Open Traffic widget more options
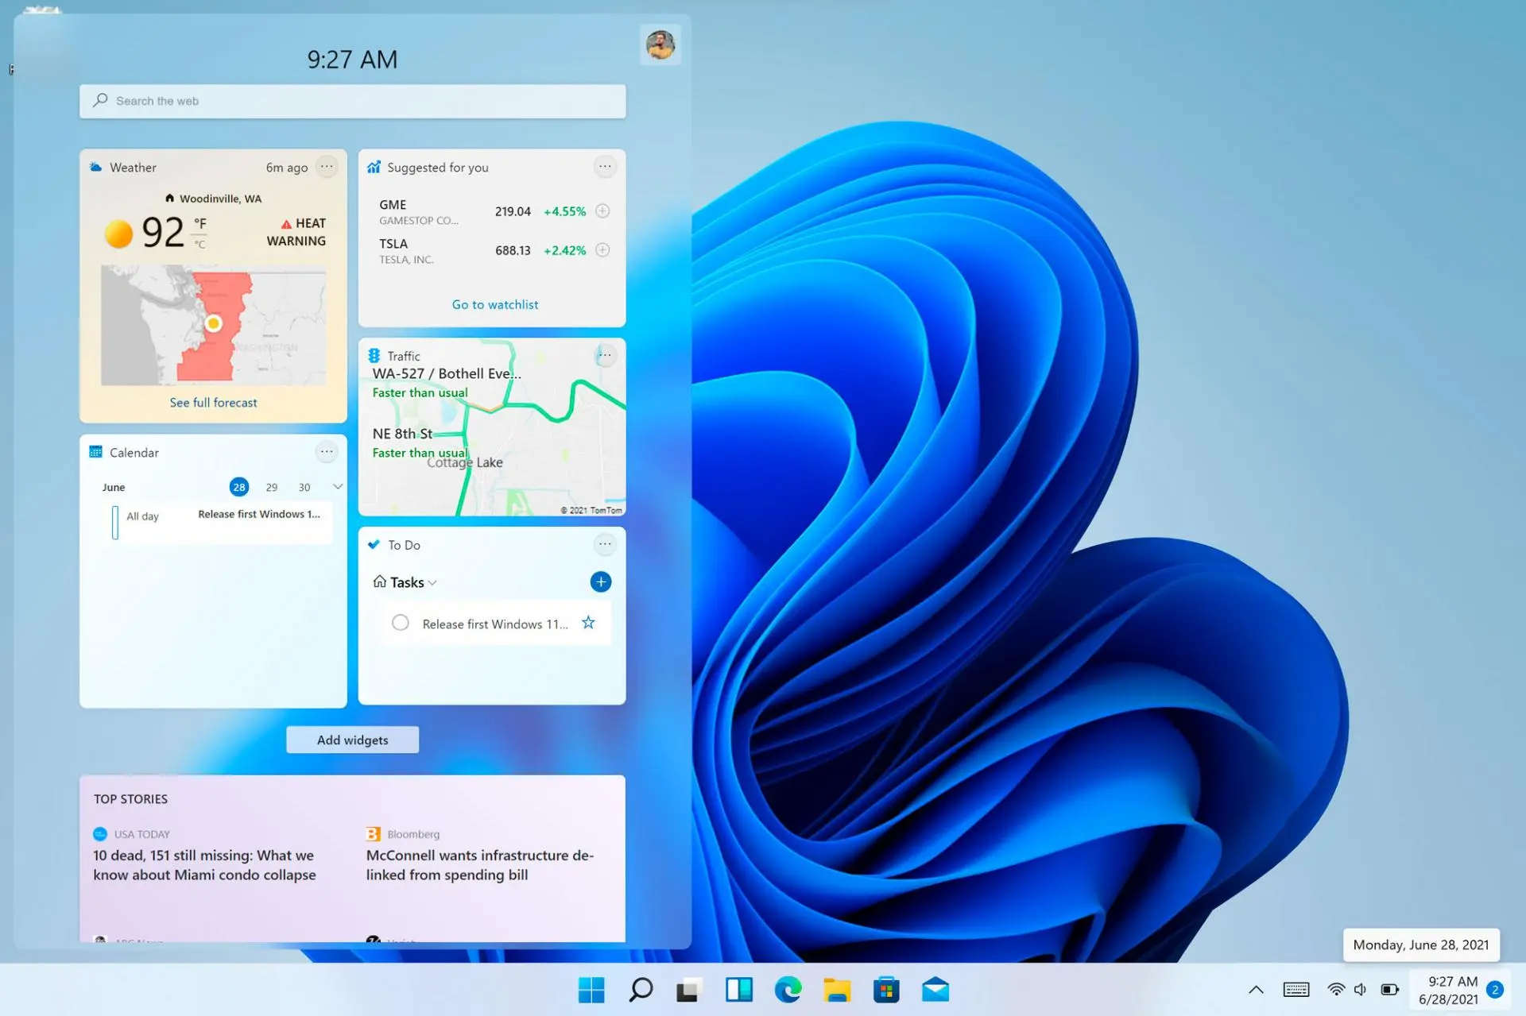Screen dimensions: 1526x1016 coord(605,355)
